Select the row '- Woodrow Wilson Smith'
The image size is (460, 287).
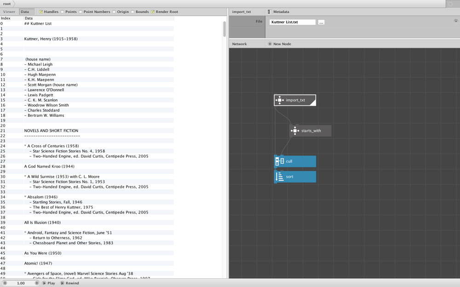click(x=87, y=105)
